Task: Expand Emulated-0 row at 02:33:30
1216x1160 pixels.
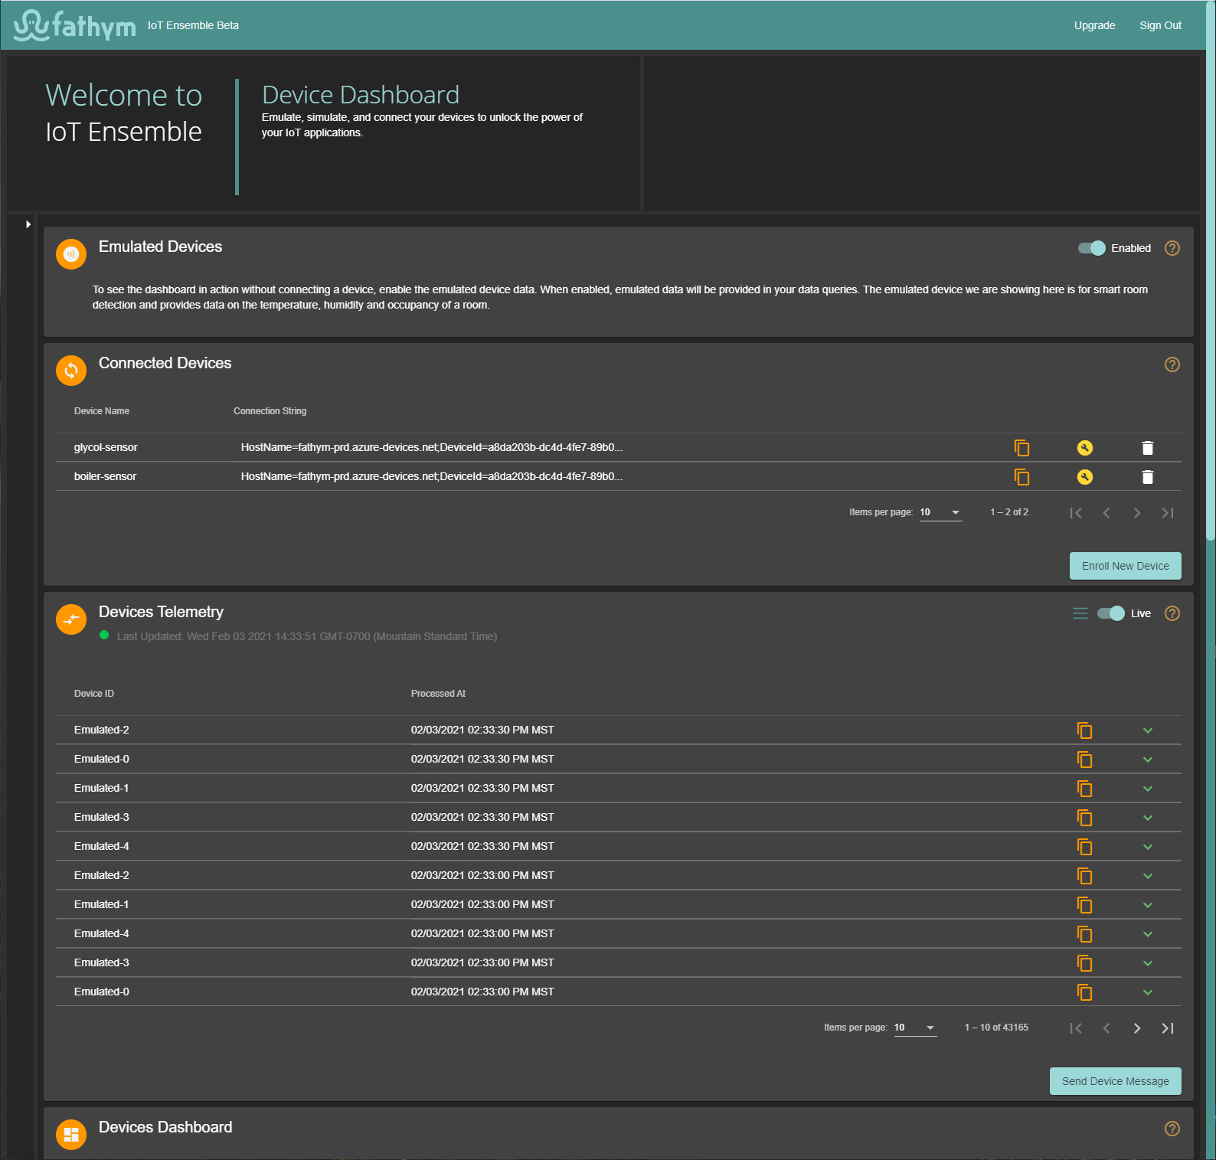Action: pos(1147,760)
